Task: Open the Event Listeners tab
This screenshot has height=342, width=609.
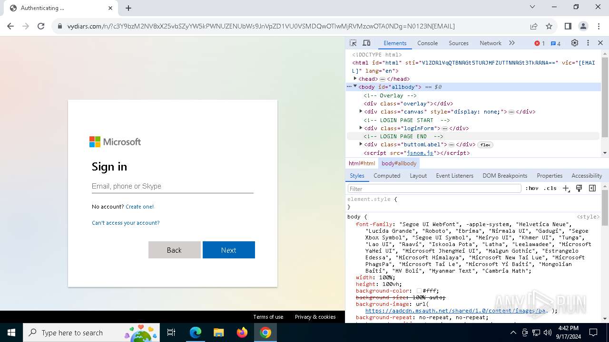Action: pos(455,175)
